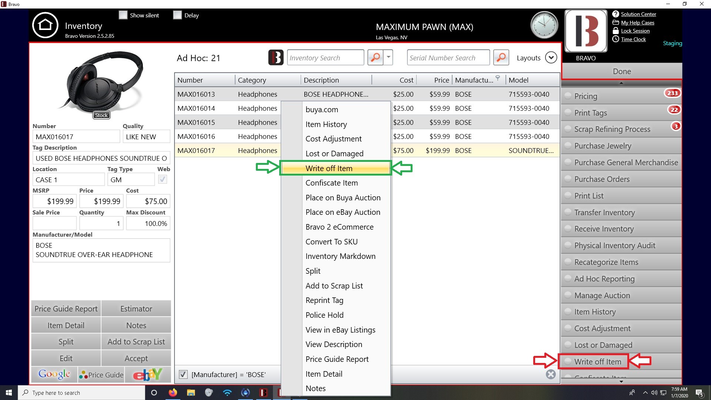Screen dimensions: 711x400
Task: Open File Explorer from the taskbar
Action: click(x=191, y=393)
